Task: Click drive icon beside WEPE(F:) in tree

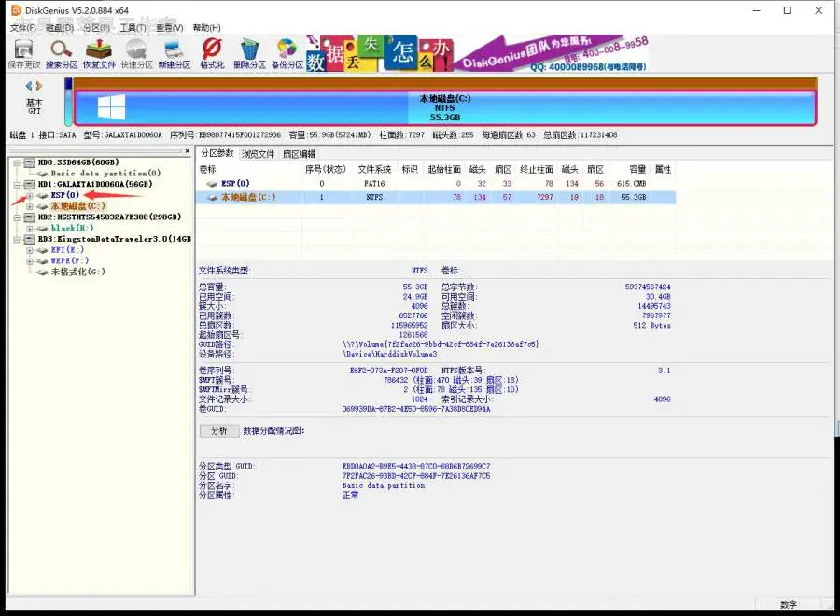Action: click(43, 260)
